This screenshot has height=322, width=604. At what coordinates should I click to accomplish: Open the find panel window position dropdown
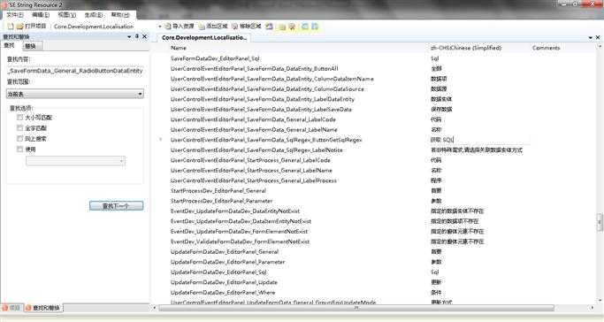coord(129,36)
